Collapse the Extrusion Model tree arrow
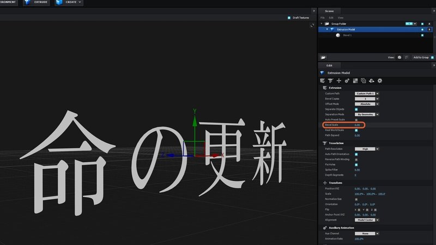436x245 pixels. [x=327, y=29]
